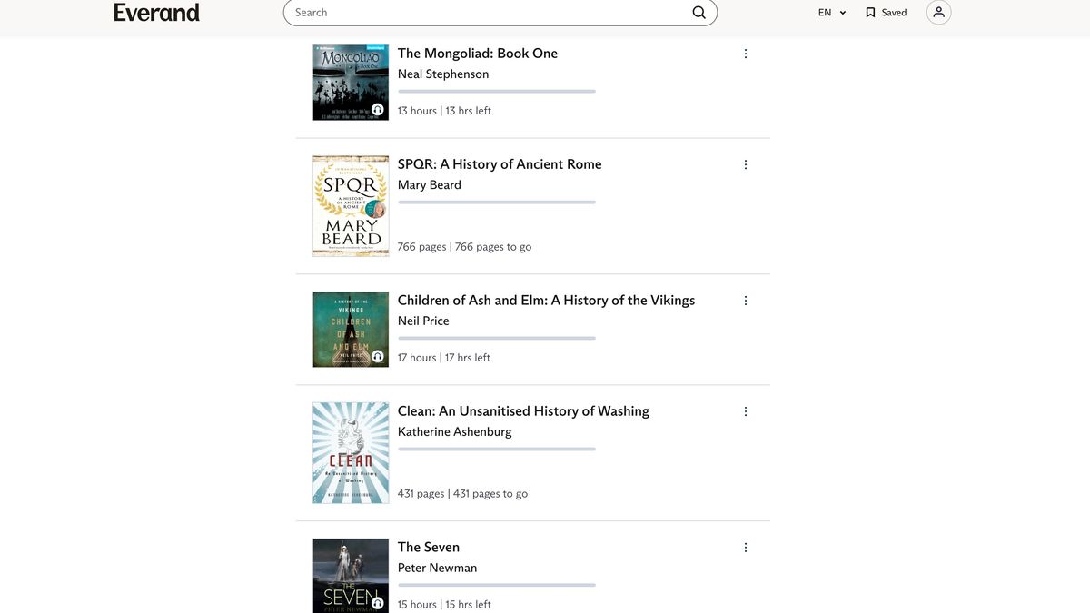Open Clean: An Unsanitised History of Washing
The height and width of the screenshot is (613, 1090).
pos(522,410)
